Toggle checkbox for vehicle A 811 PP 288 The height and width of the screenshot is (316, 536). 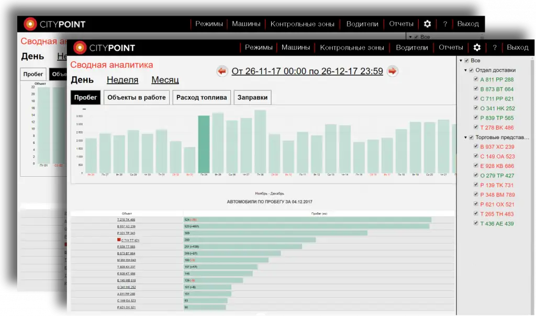[476, 80]
